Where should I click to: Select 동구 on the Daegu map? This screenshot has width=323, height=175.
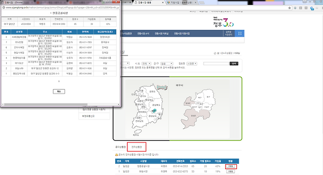point(208,97)
